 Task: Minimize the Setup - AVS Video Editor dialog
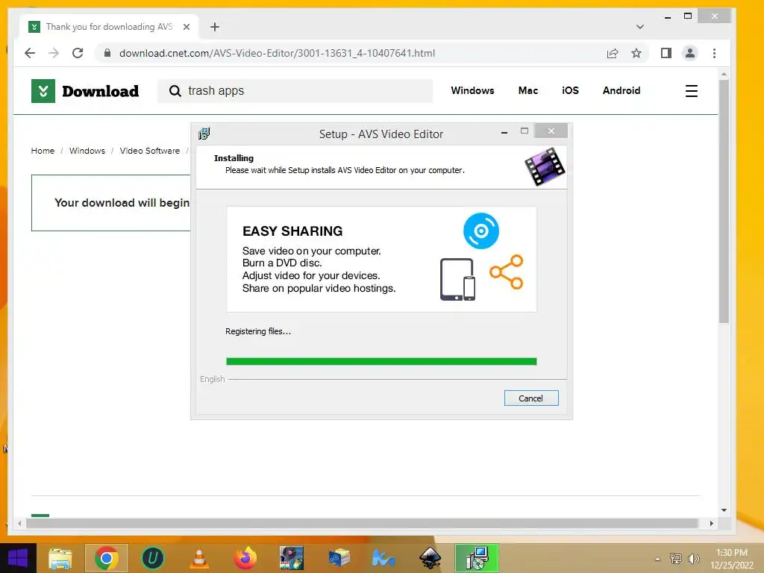[x=504, y=131]
